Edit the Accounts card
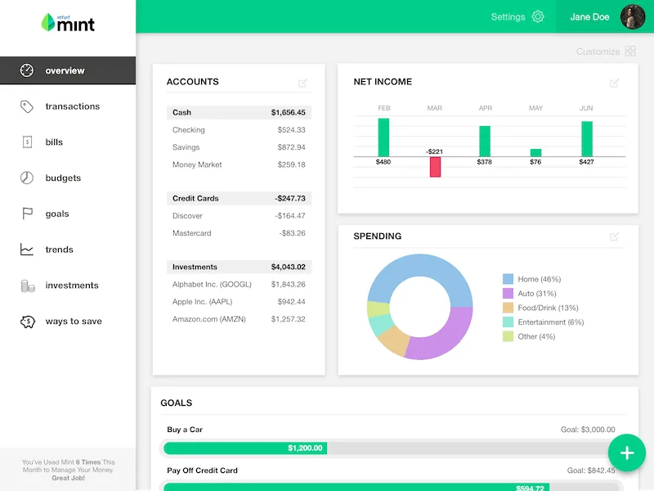The width and height of the screenshot is (654, 491). click(x=302, y=83)
